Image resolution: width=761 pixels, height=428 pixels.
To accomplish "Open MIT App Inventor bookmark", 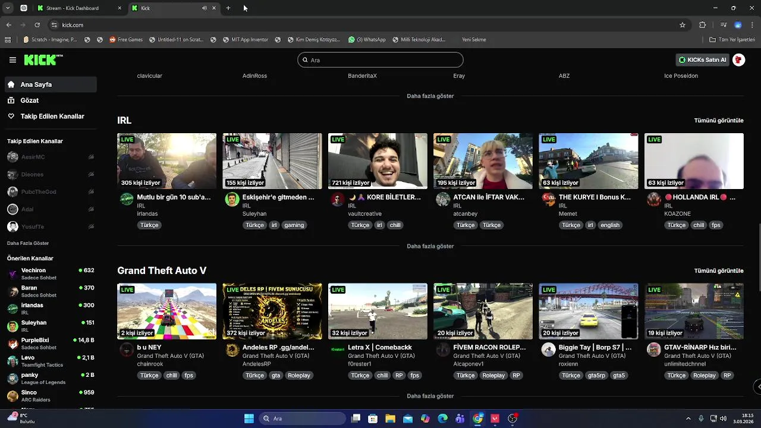I will click(x=246, y=40).
